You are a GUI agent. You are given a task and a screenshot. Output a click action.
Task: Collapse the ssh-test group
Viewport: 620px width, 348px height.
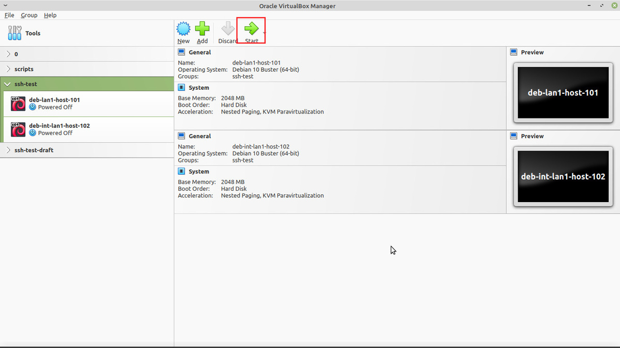click(x=7, y=84)
